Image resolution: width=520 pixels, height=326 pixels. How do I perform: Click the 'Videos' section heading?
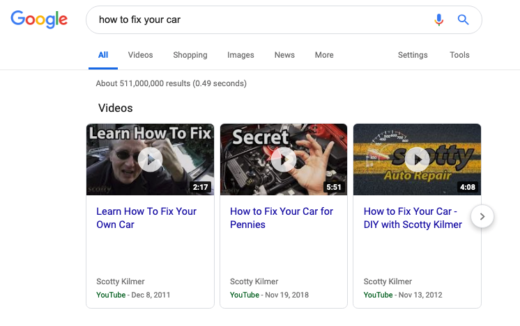116,108
